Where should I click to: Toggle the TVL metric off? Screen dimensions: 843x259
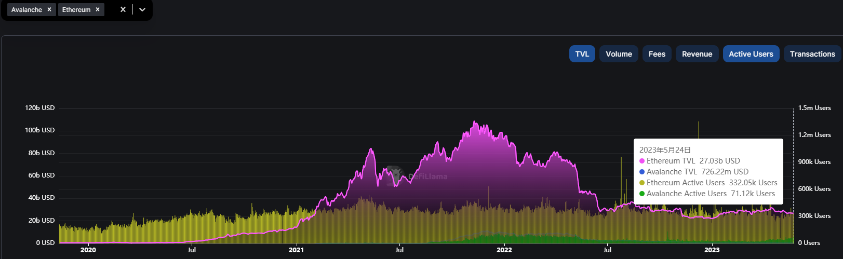click(582, 54)
